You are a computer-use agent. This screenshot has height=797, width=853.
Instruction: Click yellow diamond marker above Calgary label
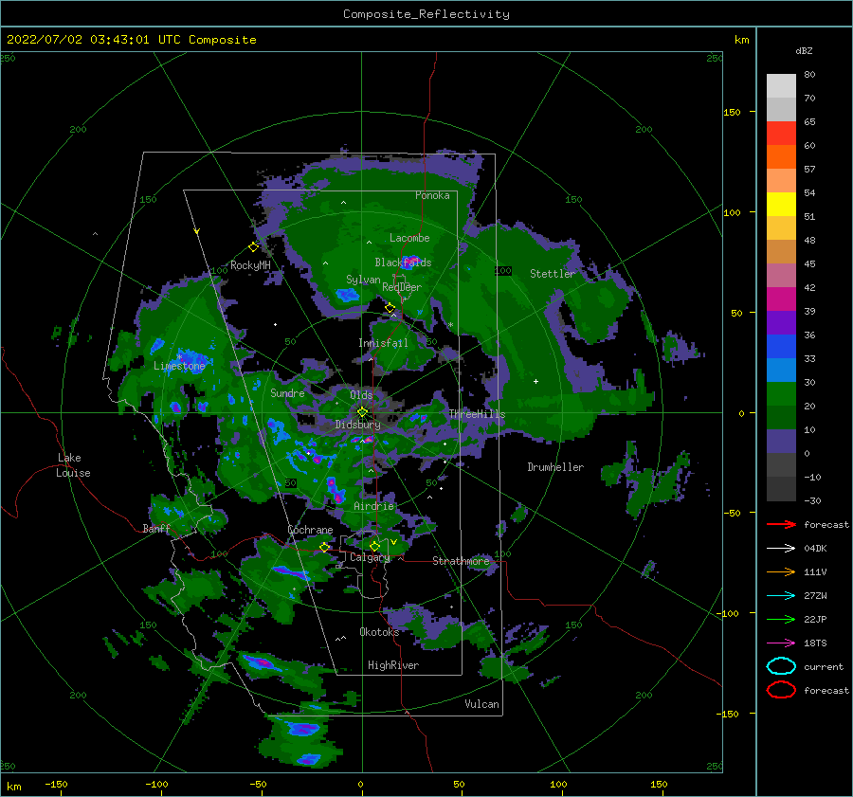(374, 546)
